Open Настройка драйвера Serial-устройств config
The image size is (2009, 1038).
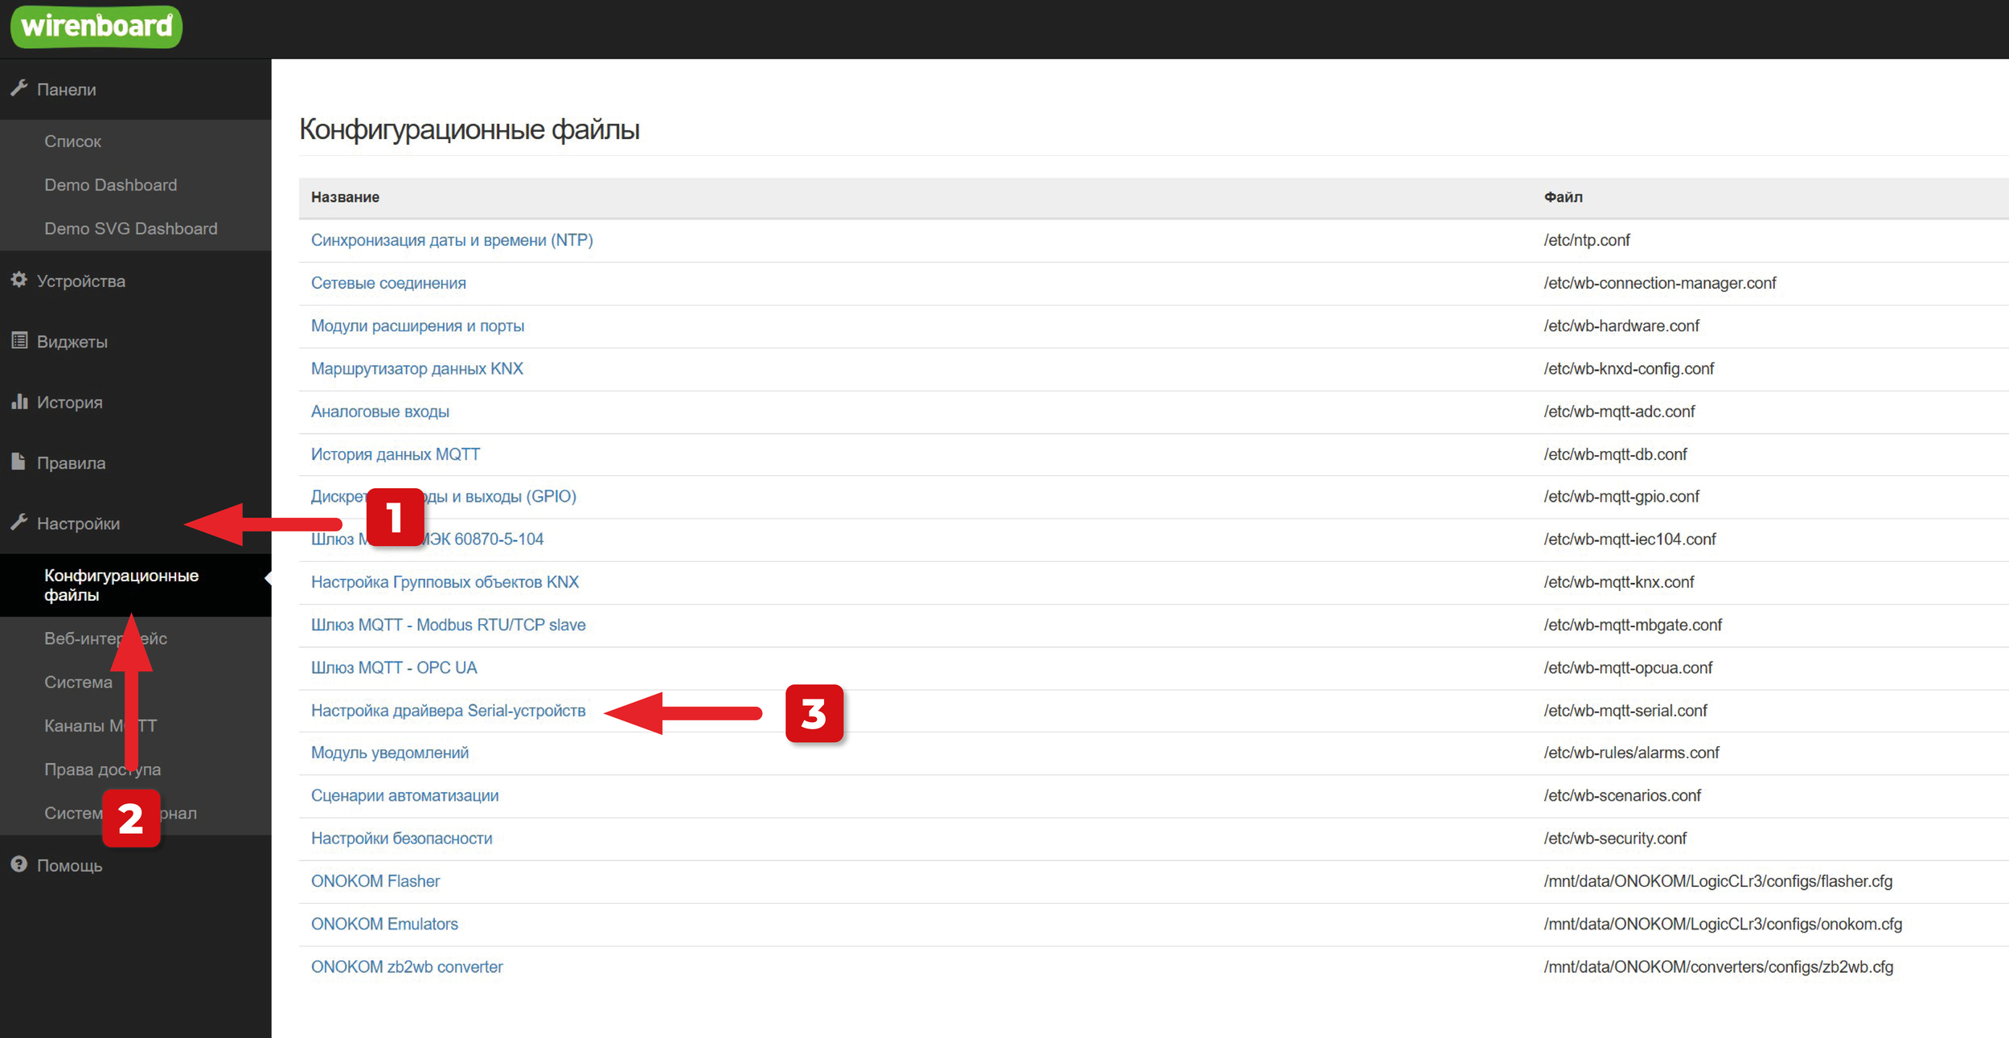coord(448,711)
